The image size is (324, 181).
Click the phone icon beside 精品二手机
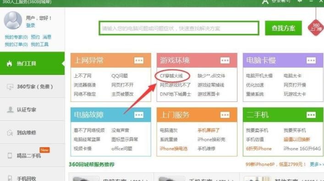coord(10,156)
